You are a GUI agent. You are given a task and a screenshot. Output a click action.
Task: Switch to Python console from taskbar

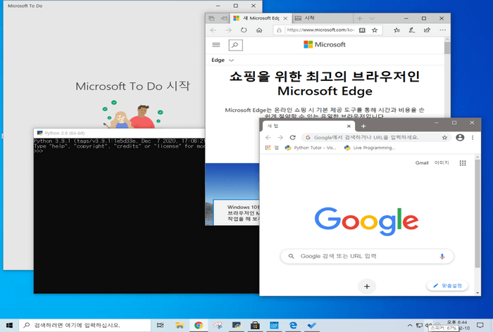tap(236, 326)
